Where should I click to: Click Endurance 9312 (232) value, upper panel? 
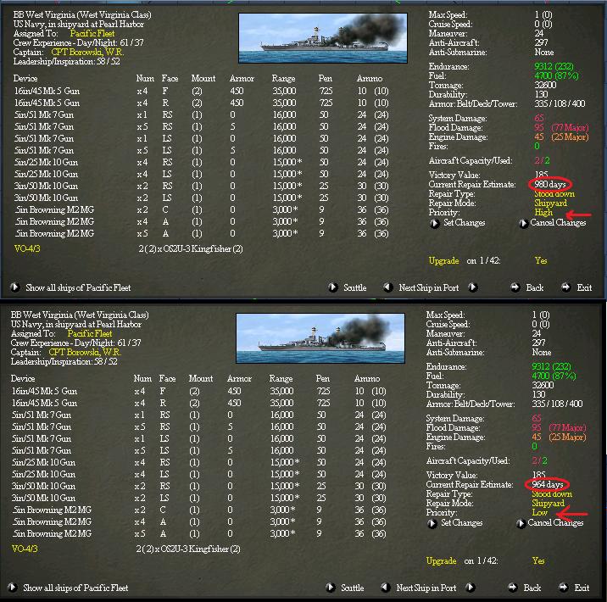pos(554,66)
